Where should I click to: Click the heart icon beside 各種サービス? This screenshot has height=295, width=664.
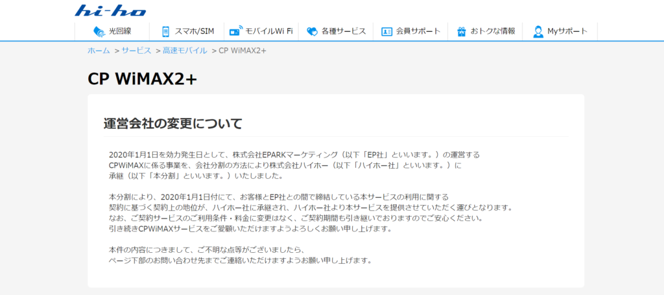pyautogui.click(x=312, y=31)
